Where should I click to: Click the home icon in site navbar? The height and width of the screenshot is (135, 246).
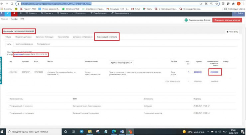click(20, 13)
